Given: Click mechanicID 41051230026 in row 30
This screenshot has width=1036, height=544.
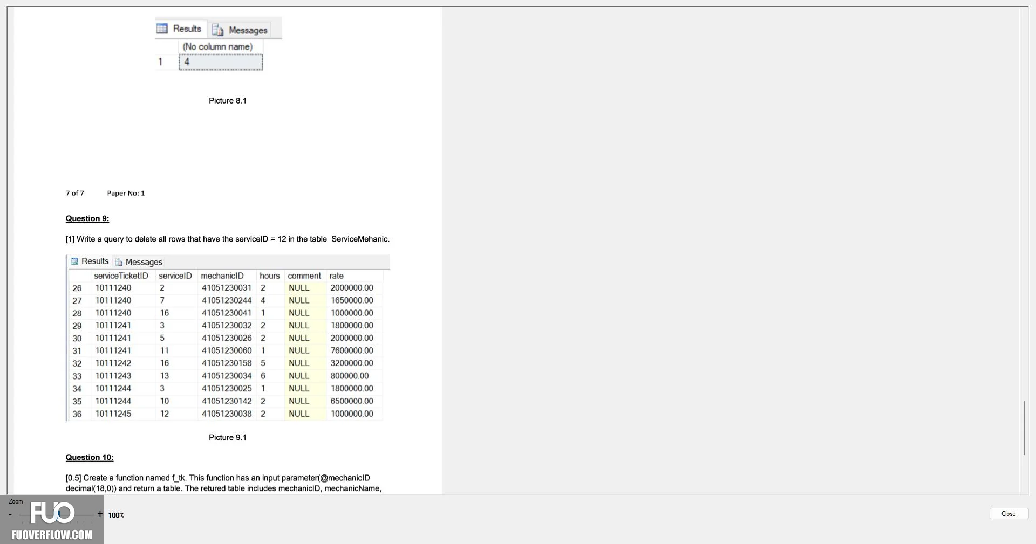Looking at the screenshot, I should tap(227, 338).
